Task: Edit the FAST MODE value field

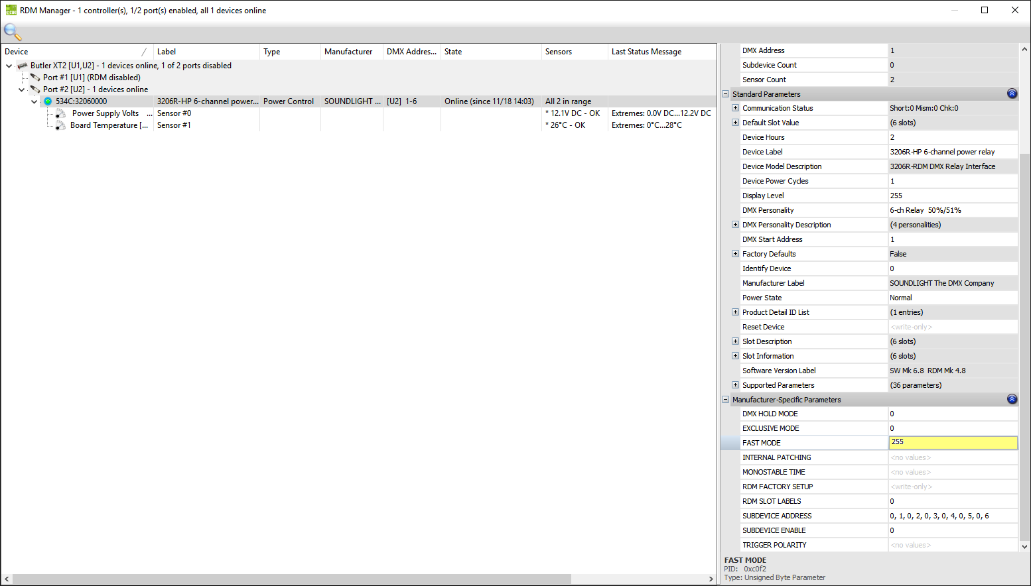Action: (x=952, y=442)
